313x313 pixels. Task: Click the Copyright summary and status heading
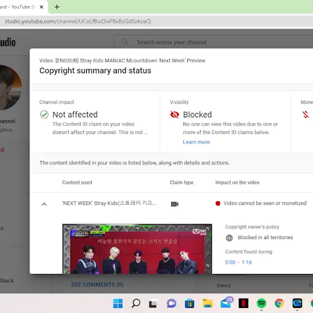click(95, 70)
